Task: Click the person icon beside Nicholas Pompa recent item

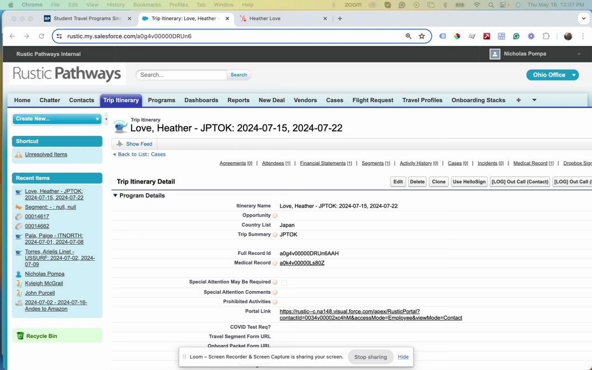Action: pos(18,274)
